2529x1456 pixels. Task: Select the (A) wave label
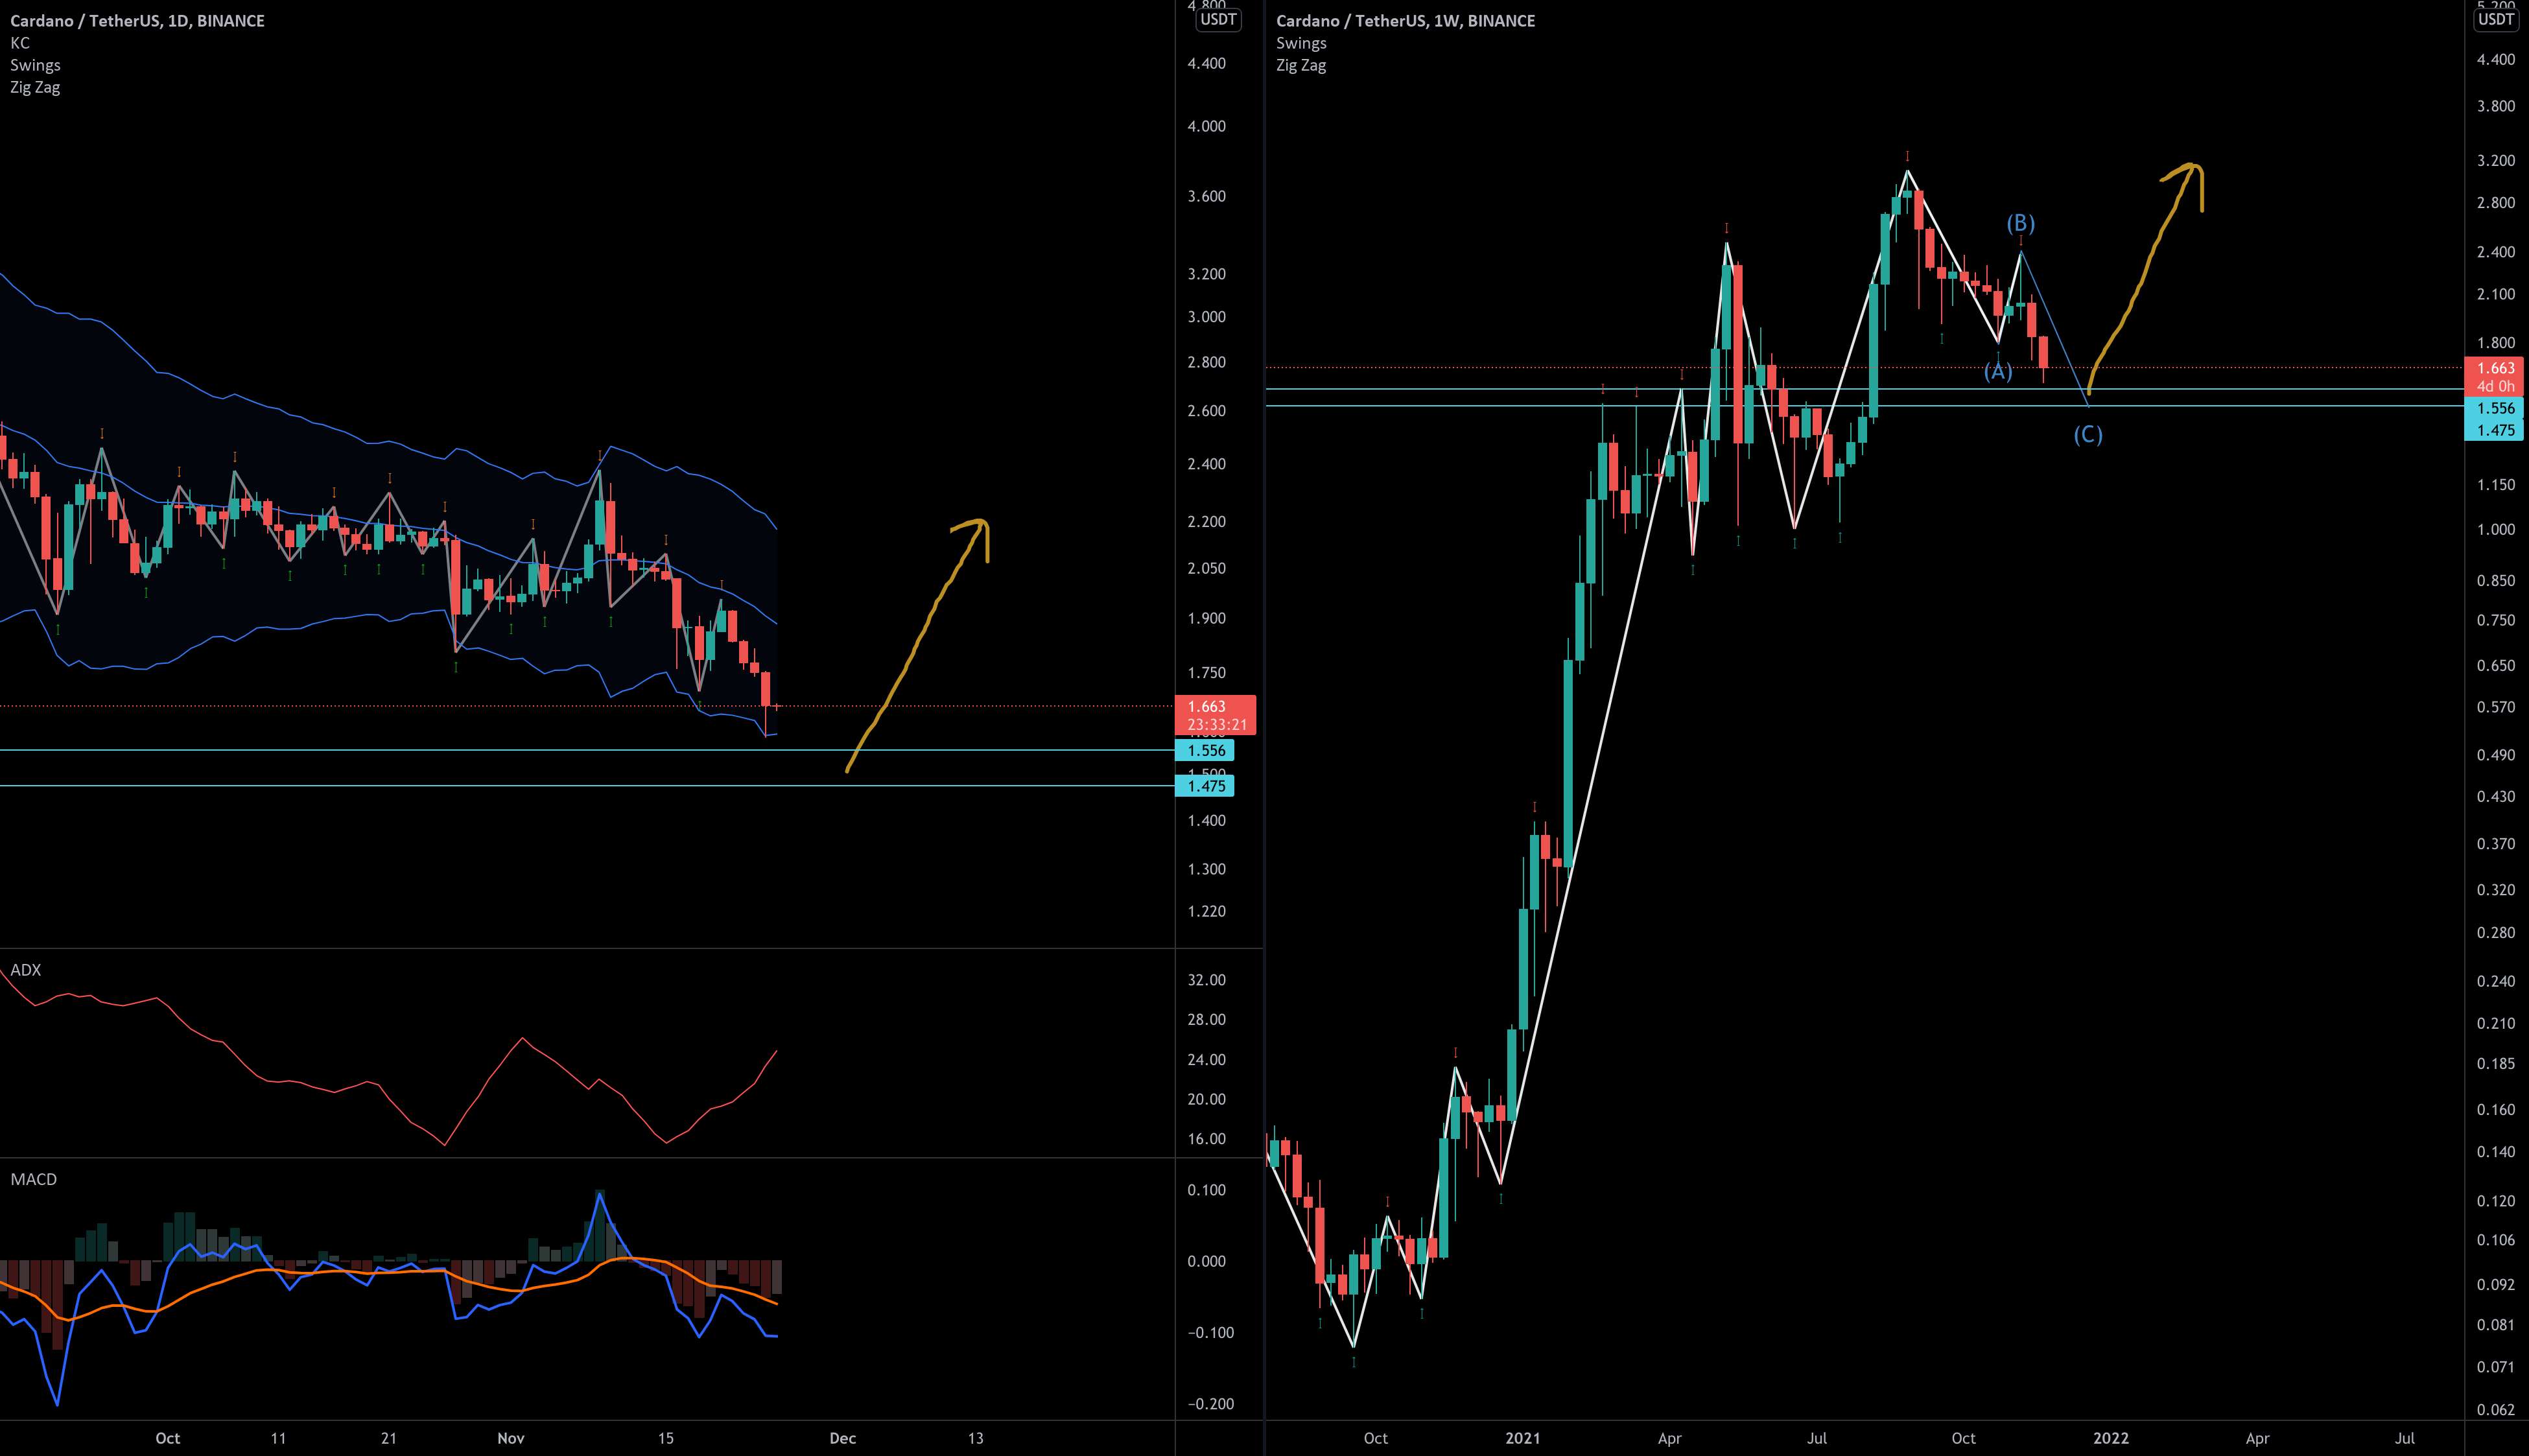(1998, 372)
